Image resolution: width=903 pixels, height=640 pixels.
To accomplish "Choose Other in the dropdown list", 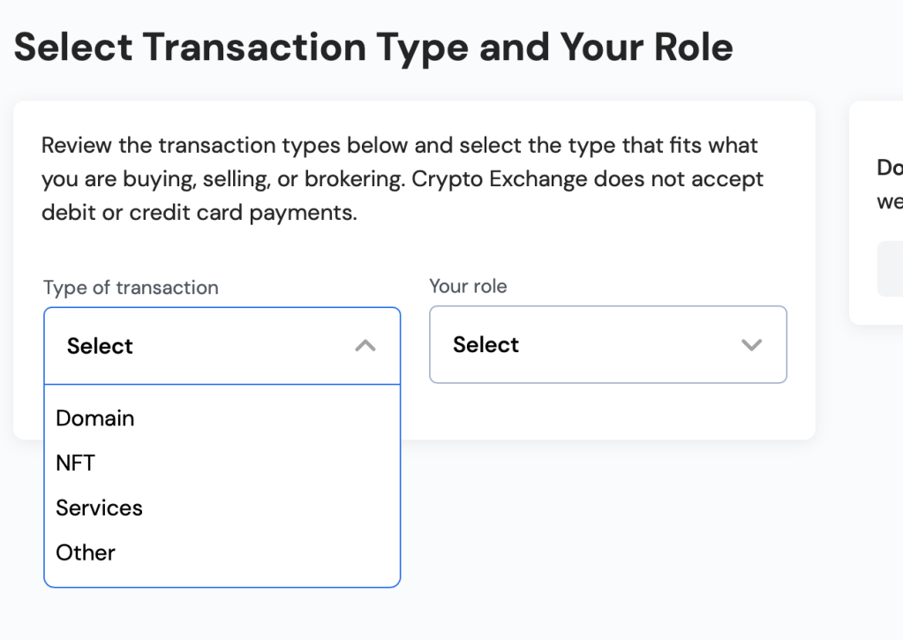I will click(x=86, y=553).
